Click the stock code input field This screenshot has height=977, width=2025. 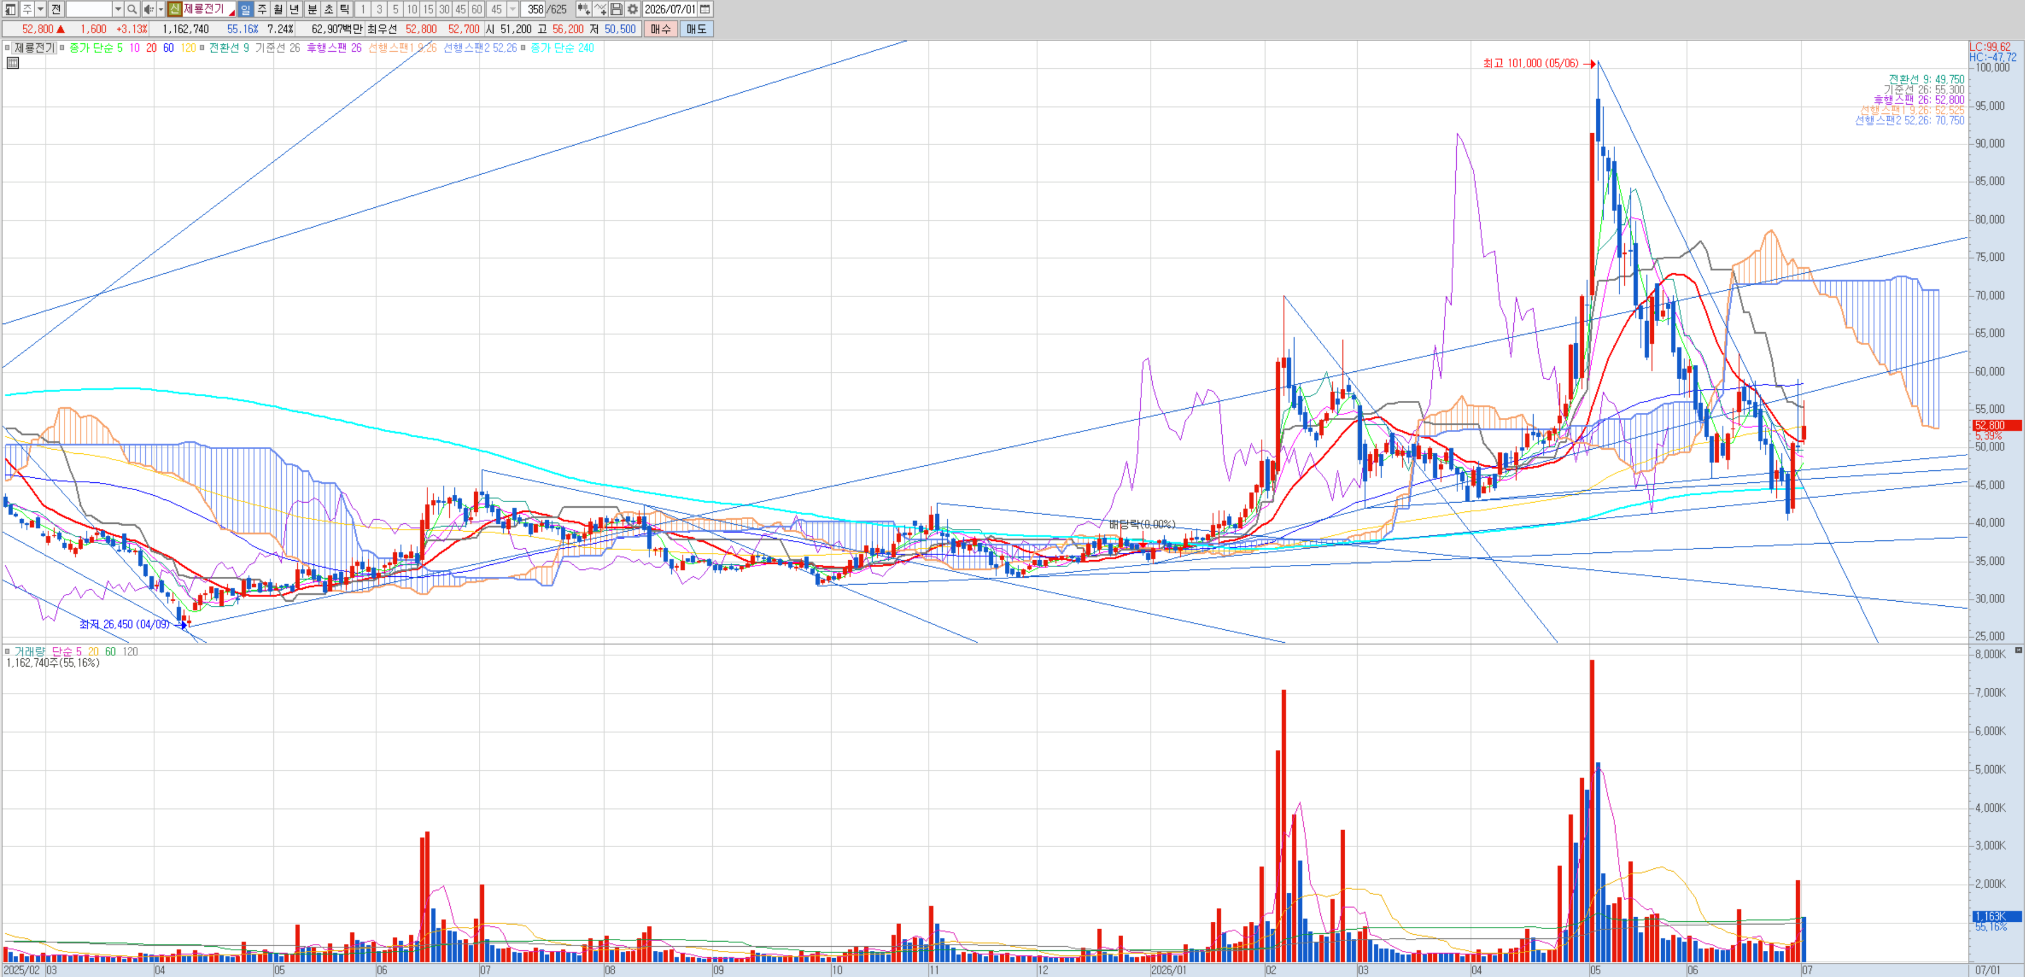[89, 10]
